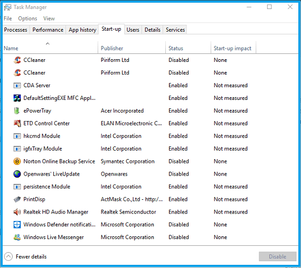This screenshot has height=268, width=301.
Task: Select the DefaultSettingEXE MFC Appl... name
Action: [59, 98]
